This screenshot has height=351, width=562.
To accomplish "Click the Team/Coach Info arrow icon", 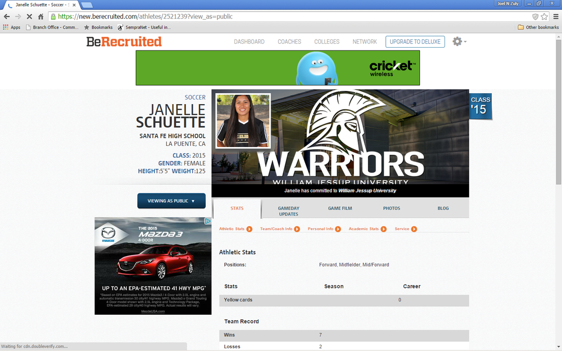I will click(297, 229).
